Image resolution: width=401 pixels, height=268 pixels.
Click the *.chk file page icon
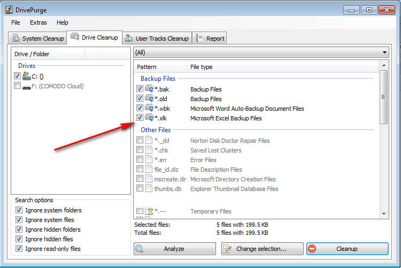[149, 150]
